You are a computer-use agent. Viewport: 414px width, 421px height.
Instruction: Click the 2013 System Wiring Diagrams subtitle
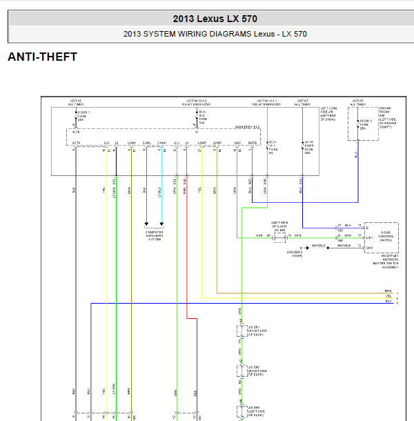pos(215,34)
